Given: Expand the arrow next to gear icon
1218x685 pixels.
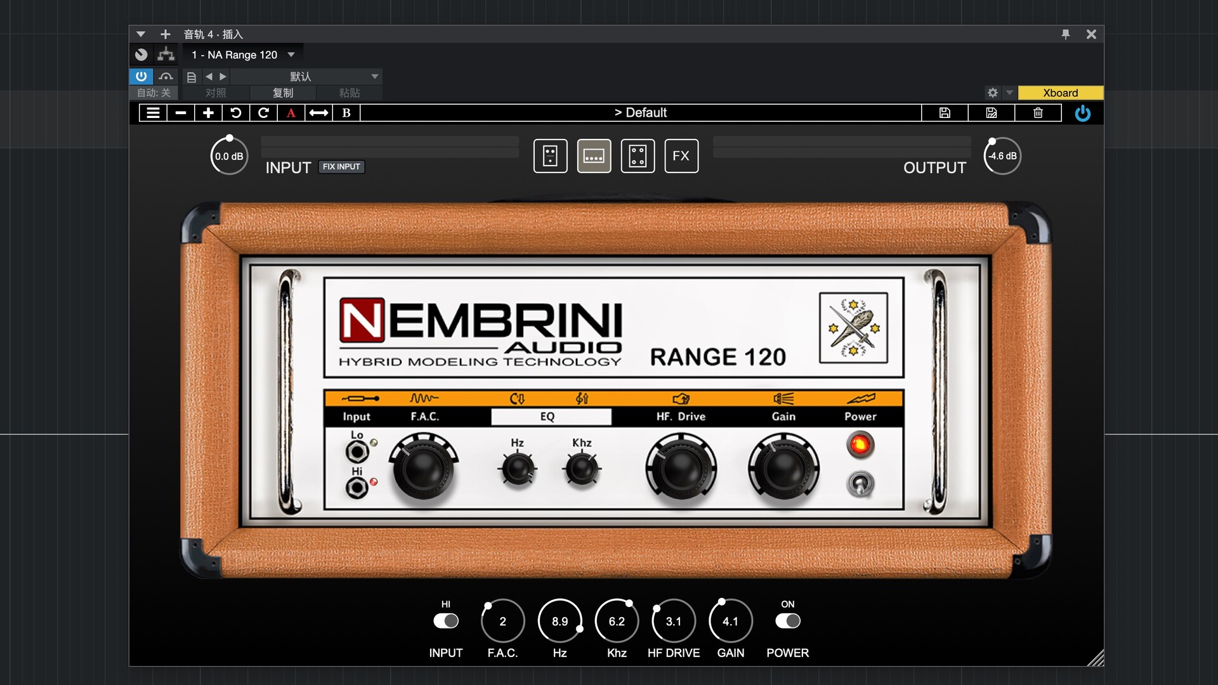Looking at the screenshot, I should tap(1009, 93).
